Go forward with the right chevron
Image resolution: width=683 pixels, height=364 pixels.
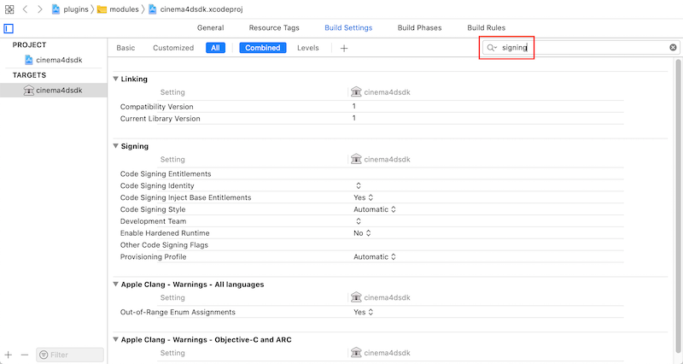[39, 9]
